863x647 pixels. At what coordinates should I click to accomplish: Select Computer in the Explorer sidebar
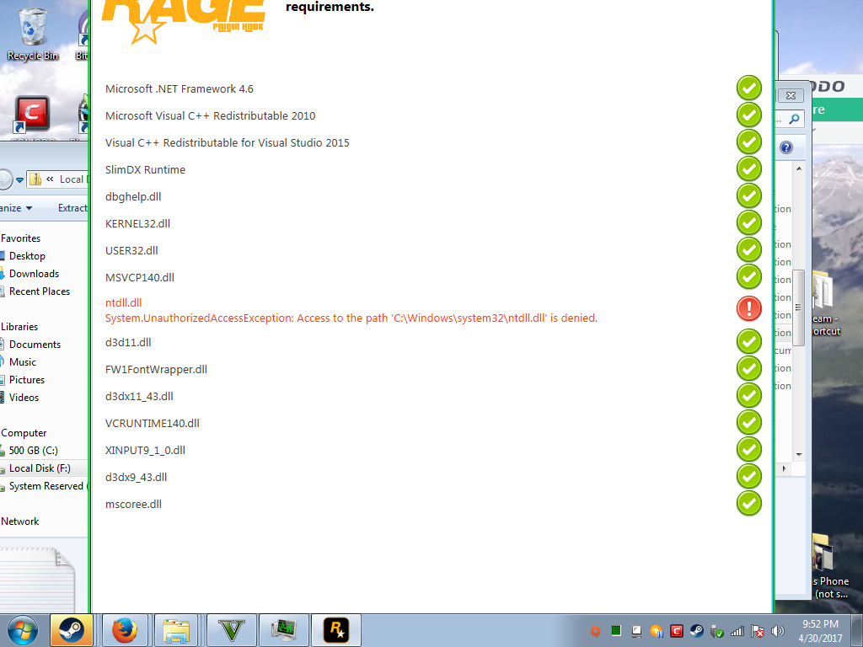pyautogui.click(x=24, y=433)
